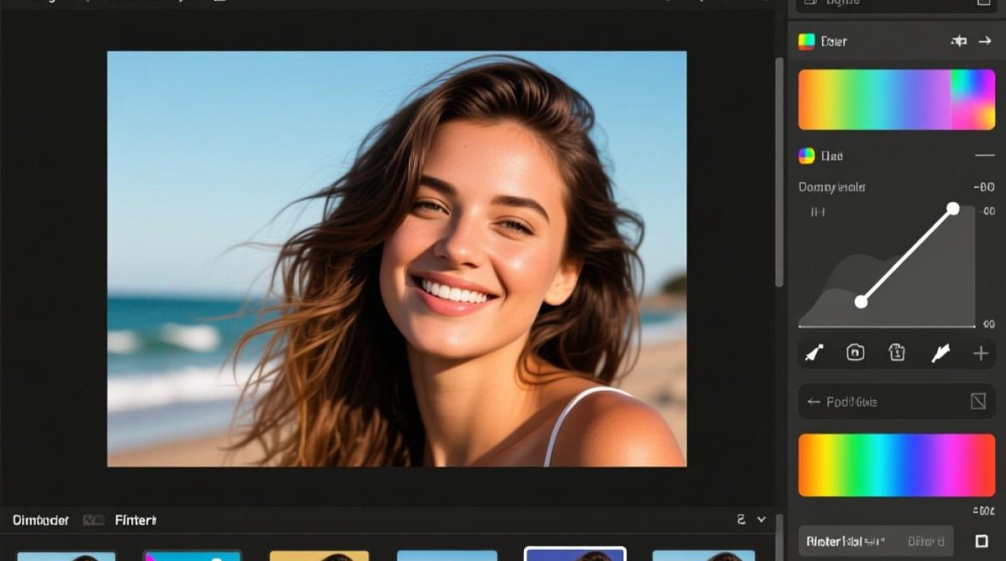
Task: Select the highlighted blue filter thumbnail
Action: click(575, 554)
